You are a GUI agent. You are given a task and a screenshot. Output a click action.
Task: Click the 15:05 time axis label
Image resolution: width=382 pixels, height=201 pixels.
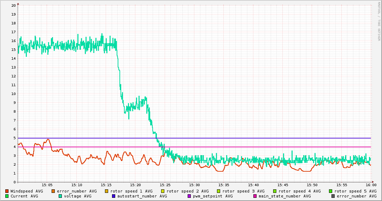pos(47,185)
